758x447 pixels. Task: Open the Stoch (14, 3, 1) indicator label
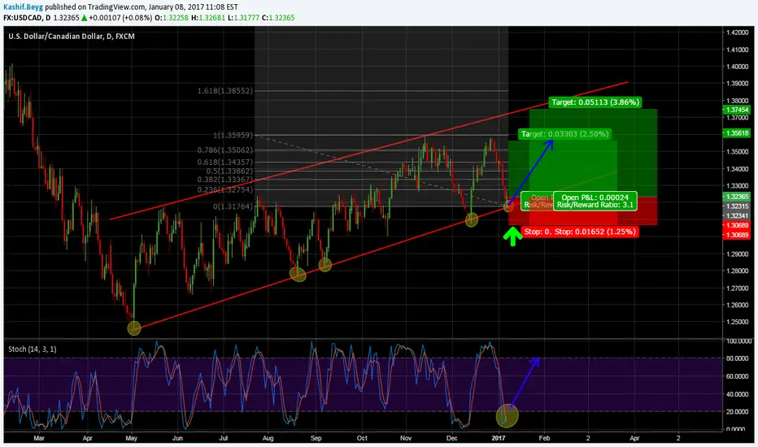coord(33,349)
